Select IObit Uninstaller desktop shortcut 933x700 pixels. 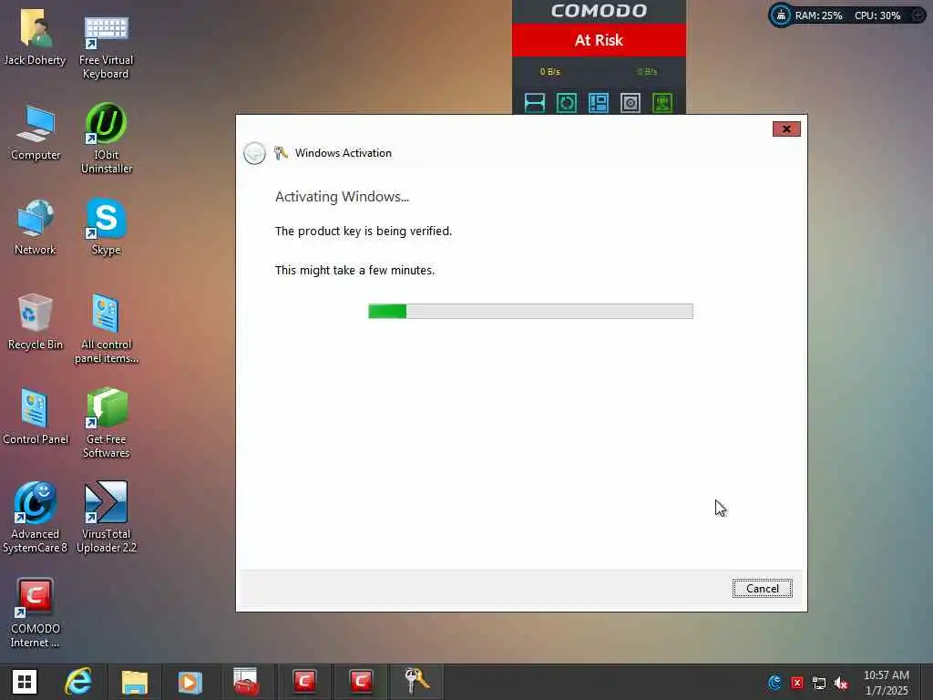click(107, 139)
